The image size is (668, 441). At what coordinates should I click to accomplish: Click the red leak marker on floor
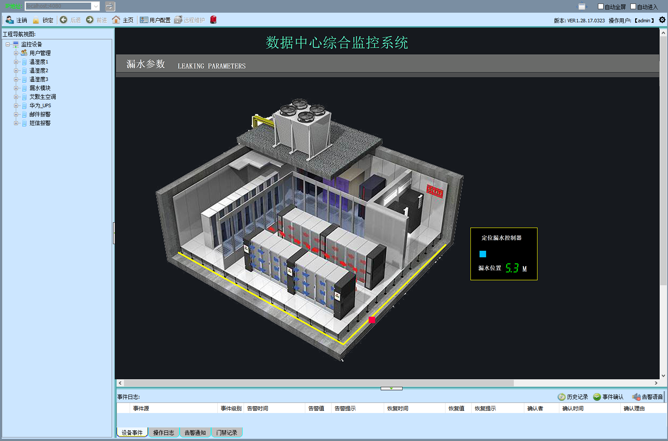[372, 320]
